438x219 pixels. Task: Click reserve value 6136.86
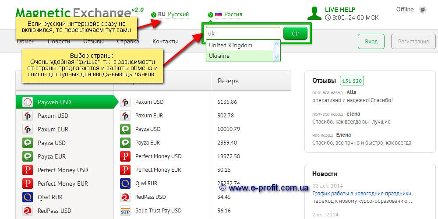pyautogui.click(x=227, y=102)
